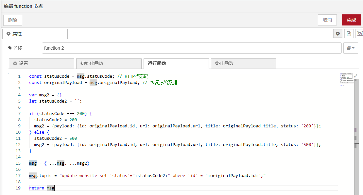363x195 pixels.
Task: Click the msg.topic assignment line
Action: point(147,176)
